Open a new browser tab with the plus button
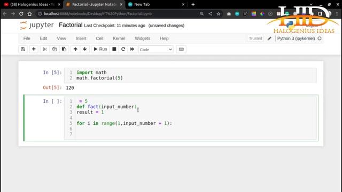The image size is (342, 192). pyautogui.click(x=193, y=4)
